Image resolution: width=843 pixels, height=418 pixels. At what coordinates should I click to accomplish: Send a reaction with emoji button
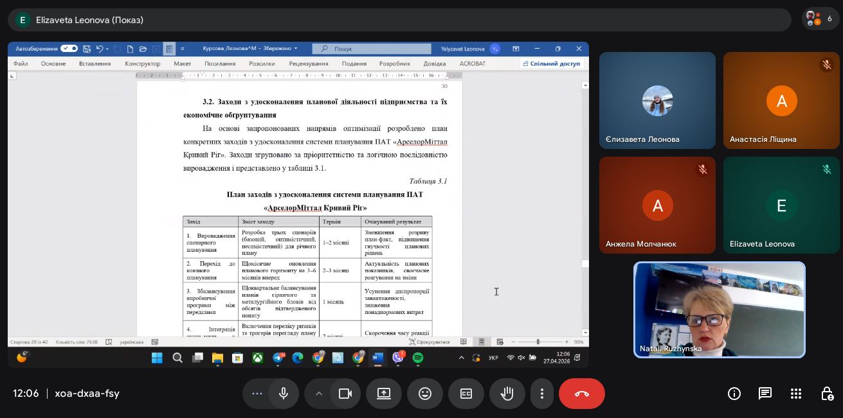[425, 394]
